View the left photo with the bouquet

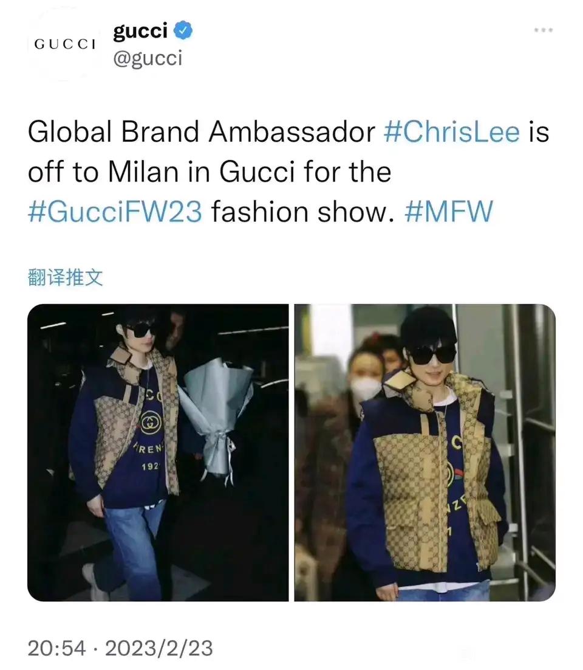(x=158, y=452)
